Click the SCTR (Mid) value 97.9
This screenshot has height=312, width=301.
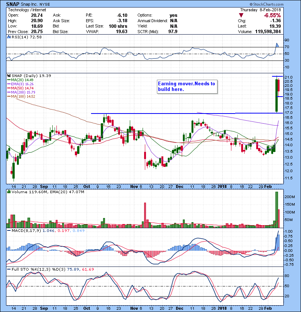coord(173,32)
